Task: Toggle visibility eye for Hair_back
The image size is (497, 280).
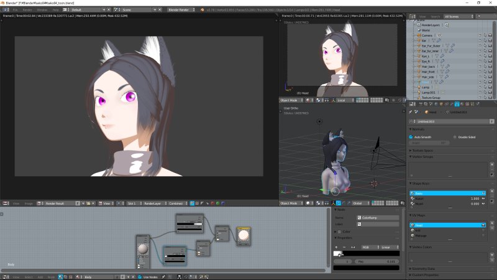Action: tap(480, 67)
